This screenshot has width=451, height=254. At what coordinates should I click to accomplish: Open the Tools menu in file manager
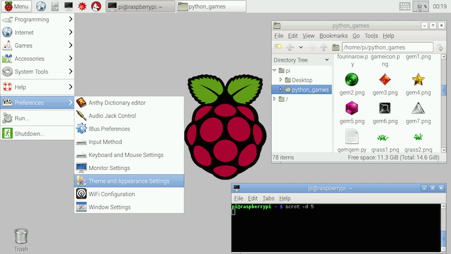click(x=371, y=36)
